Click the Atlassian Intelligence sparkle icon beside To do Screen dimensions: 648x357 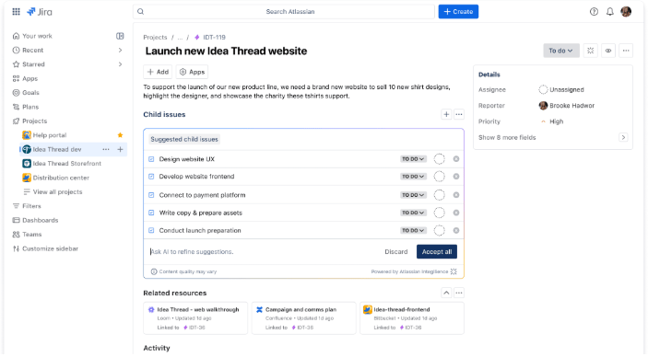pos(591,51)
